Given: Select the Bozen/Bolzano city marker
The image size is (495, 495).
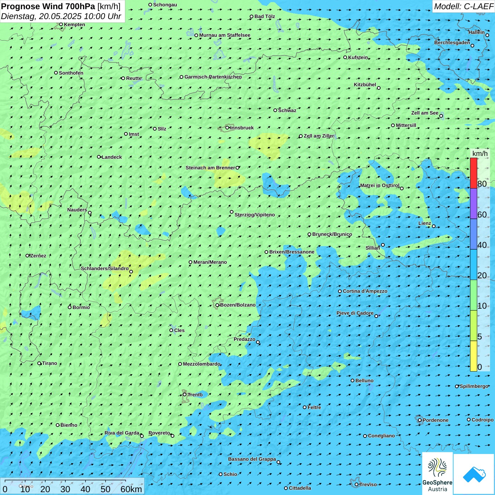Looking at the screenshot, I should (x=217, y=305).
